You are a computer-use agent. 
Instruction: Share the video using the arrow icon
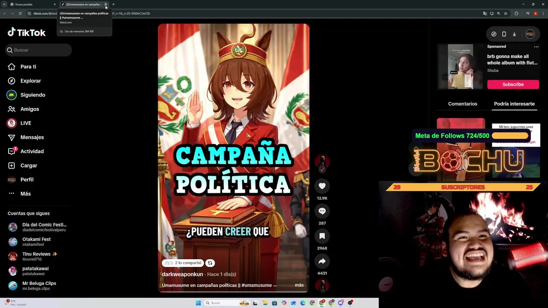point(322,261)
